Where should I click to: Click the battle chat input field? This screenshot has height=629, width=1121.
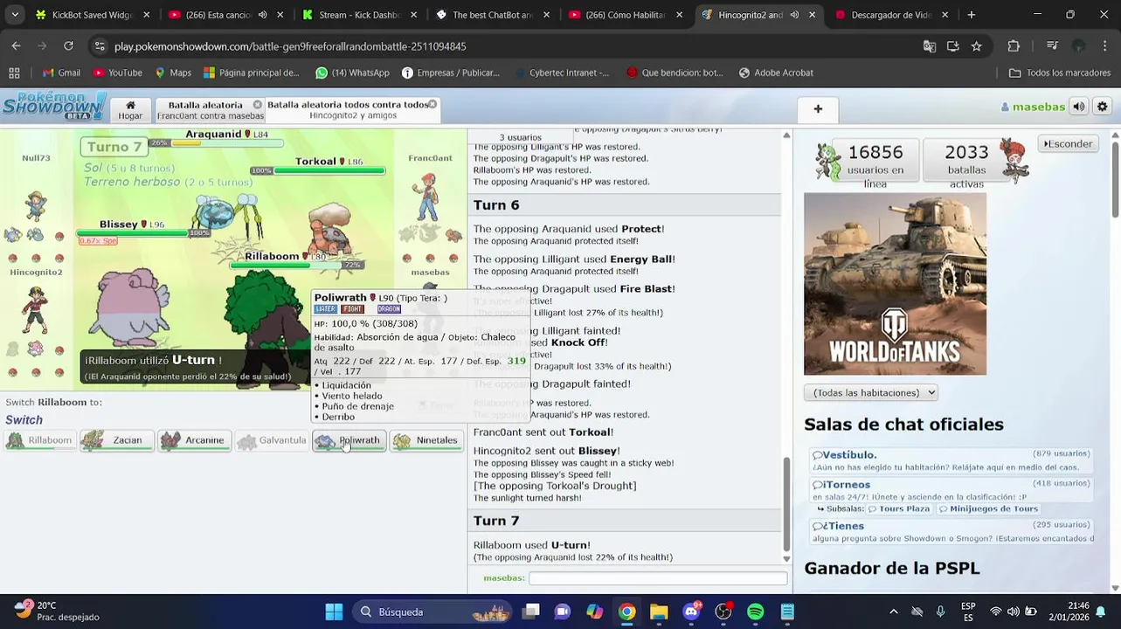[x=658, y=578]
